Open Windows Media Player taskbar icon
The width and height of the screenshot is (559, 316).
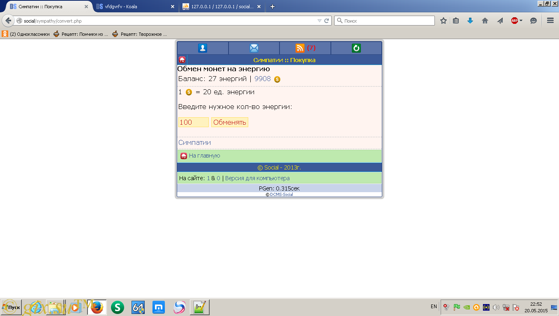[x=76, y=307]
